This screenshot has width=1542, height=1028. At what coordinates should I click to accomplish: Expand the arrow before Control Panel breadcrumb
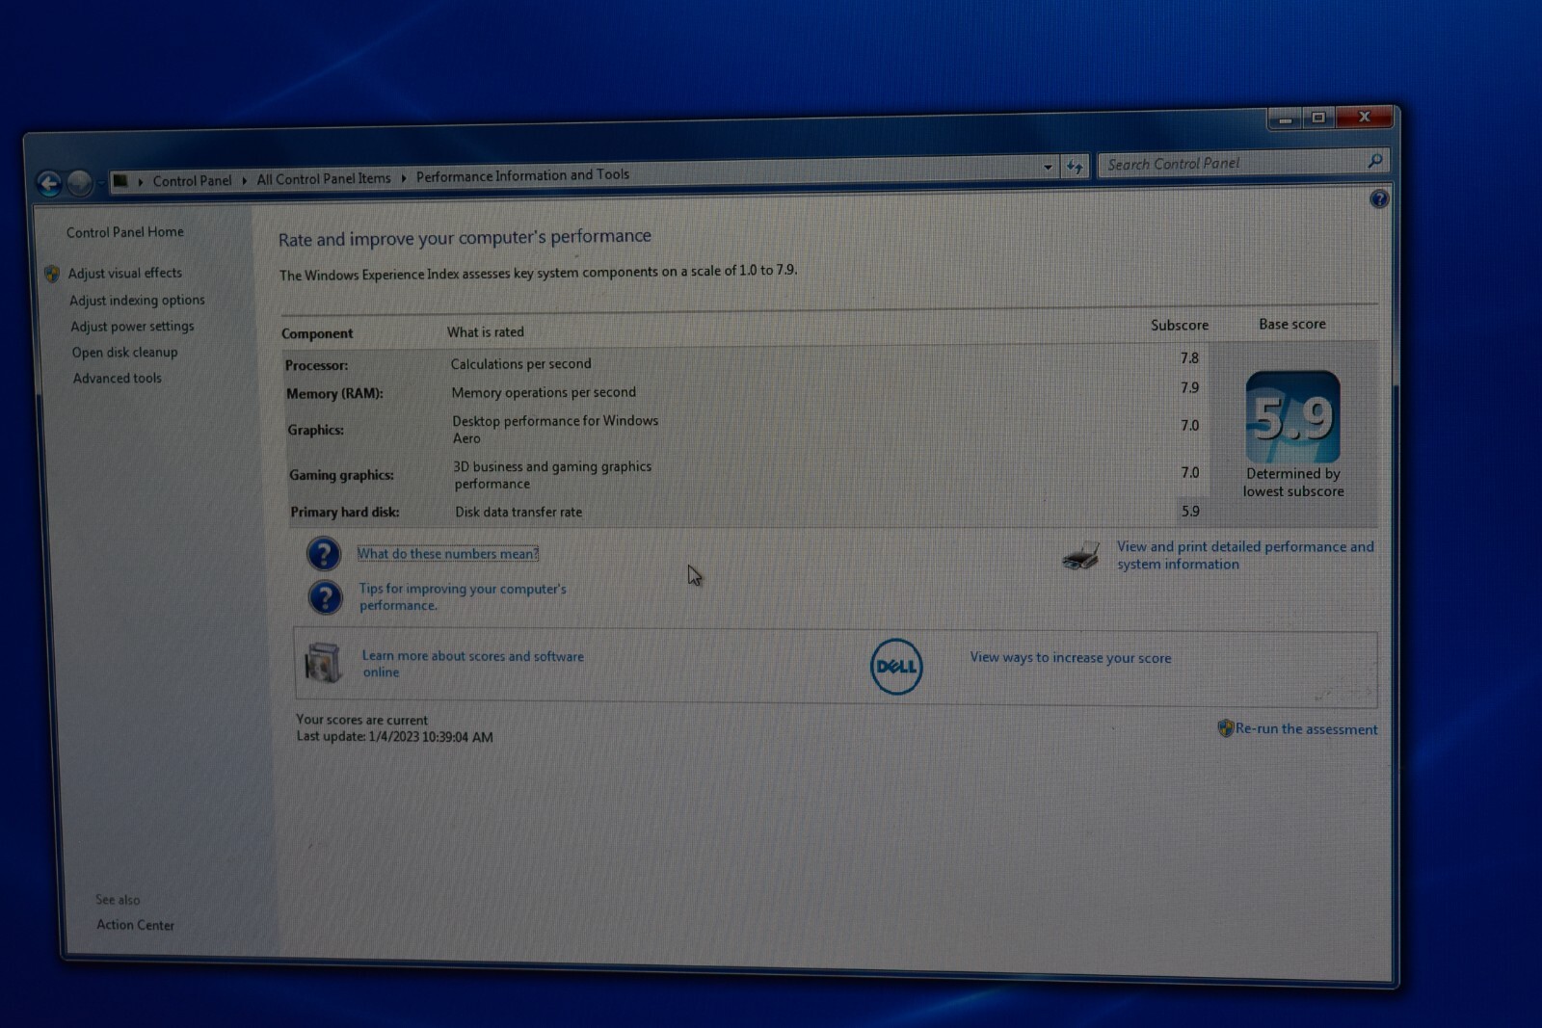tap(141, 181)
